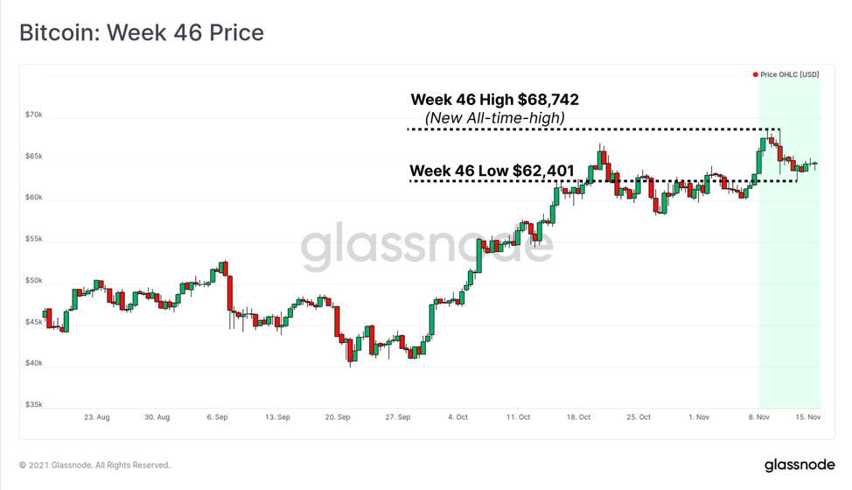Click the glassnode logo at bottom right
Screen dimensions: 852x490
[x=800, y=465]
